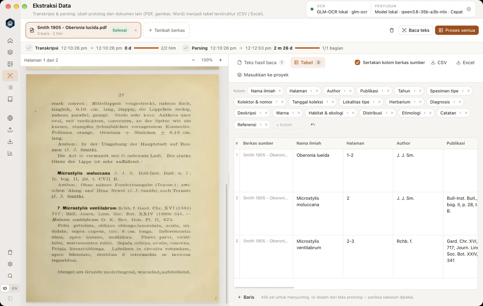
Task: Collapse the sidebar with panel icon
Action: 10,298
